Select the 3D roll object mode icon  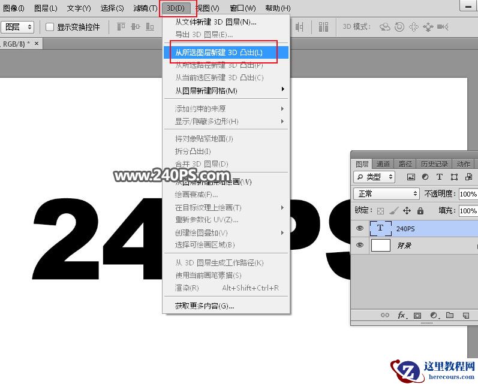399,27
